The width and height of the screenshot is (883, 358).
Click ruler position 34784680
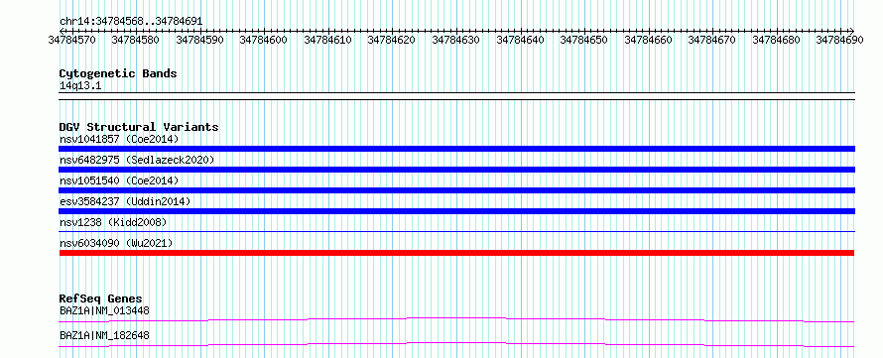pos(776,40)
